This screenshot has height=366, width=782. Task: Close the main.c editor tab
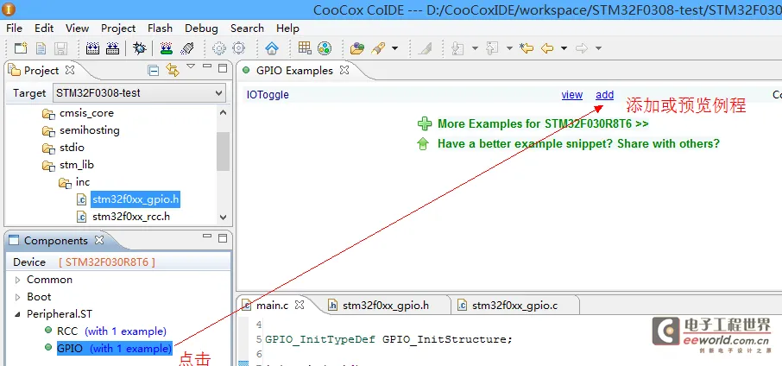[x=300, y=304]
